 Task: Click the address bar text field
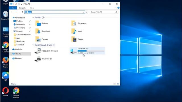coord(55,12)
